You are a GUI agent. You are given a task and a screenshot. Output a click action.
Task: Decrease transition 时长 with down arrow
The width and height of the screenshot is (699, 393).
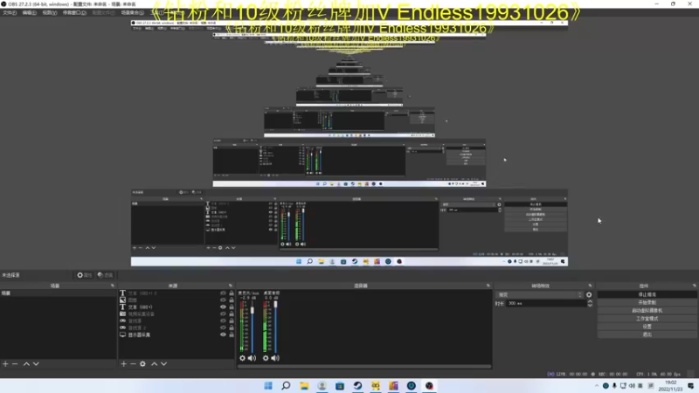[590, 306]
